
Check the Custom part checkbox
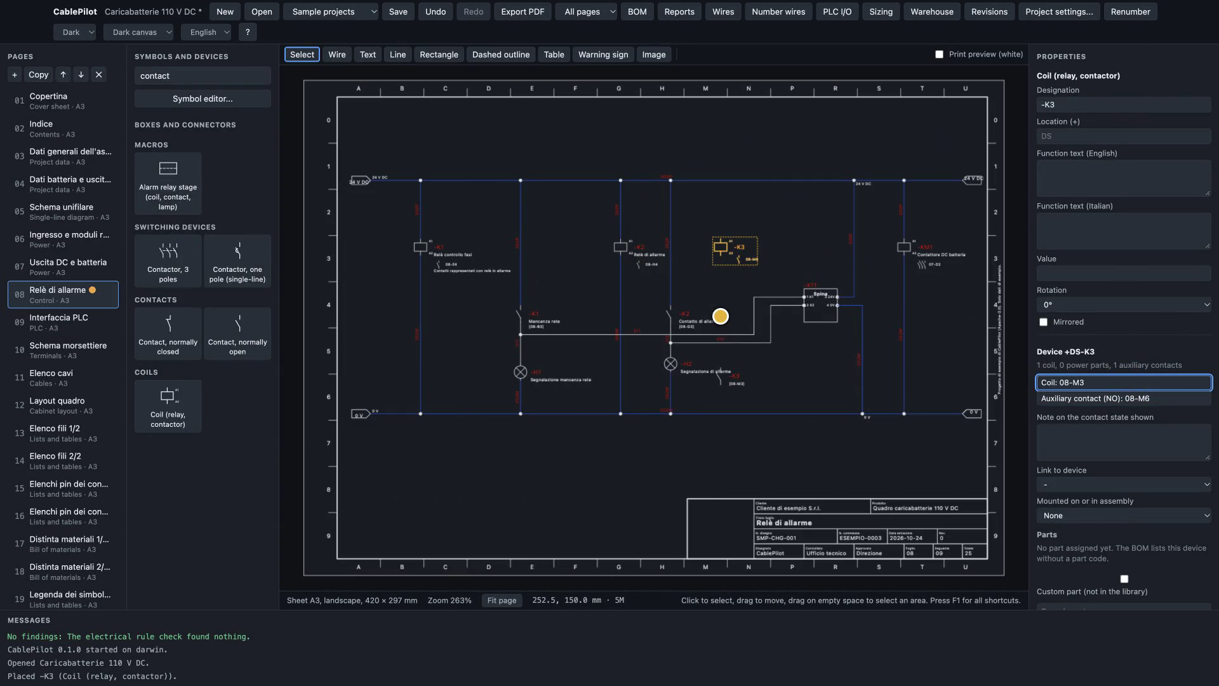pos(1124,579)
